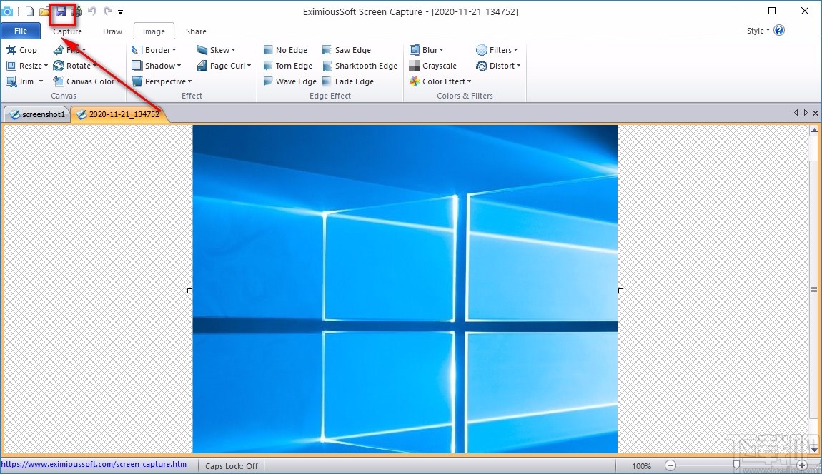
Task: Redo the last action
Action: pyautogui.click(x=108, y=11)
